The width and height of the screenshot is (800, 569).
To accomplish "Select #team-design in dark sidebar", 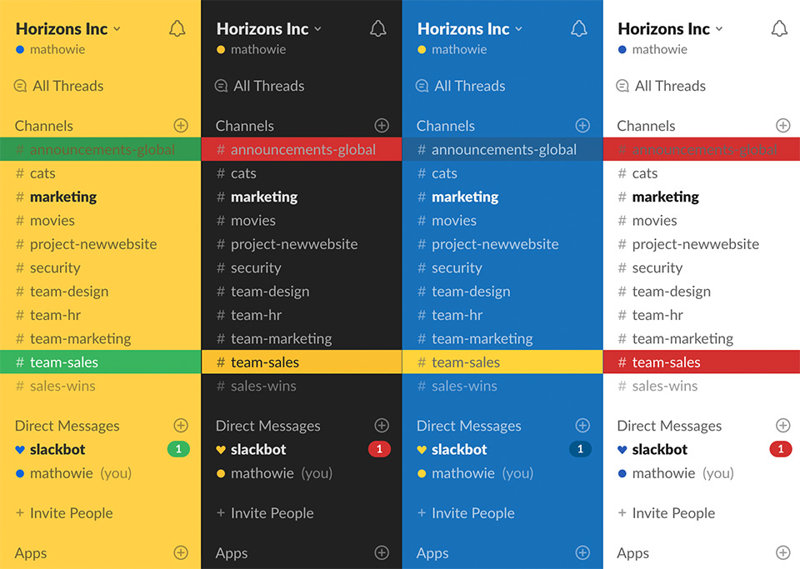I will point(302,292).
